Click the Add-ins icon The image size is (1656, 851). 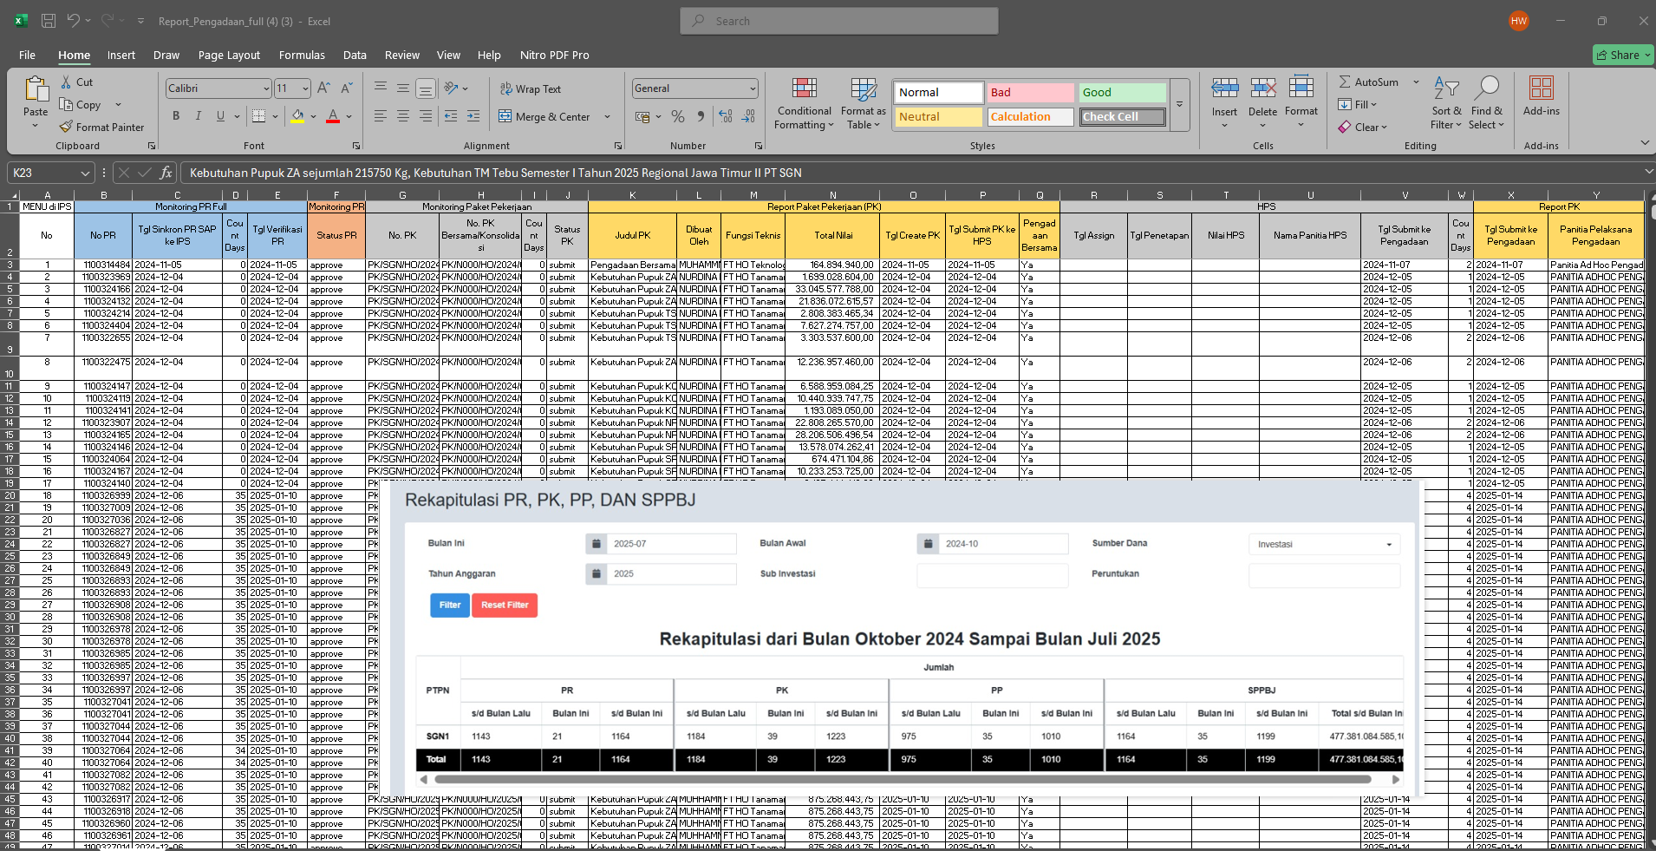point(1541,89)
